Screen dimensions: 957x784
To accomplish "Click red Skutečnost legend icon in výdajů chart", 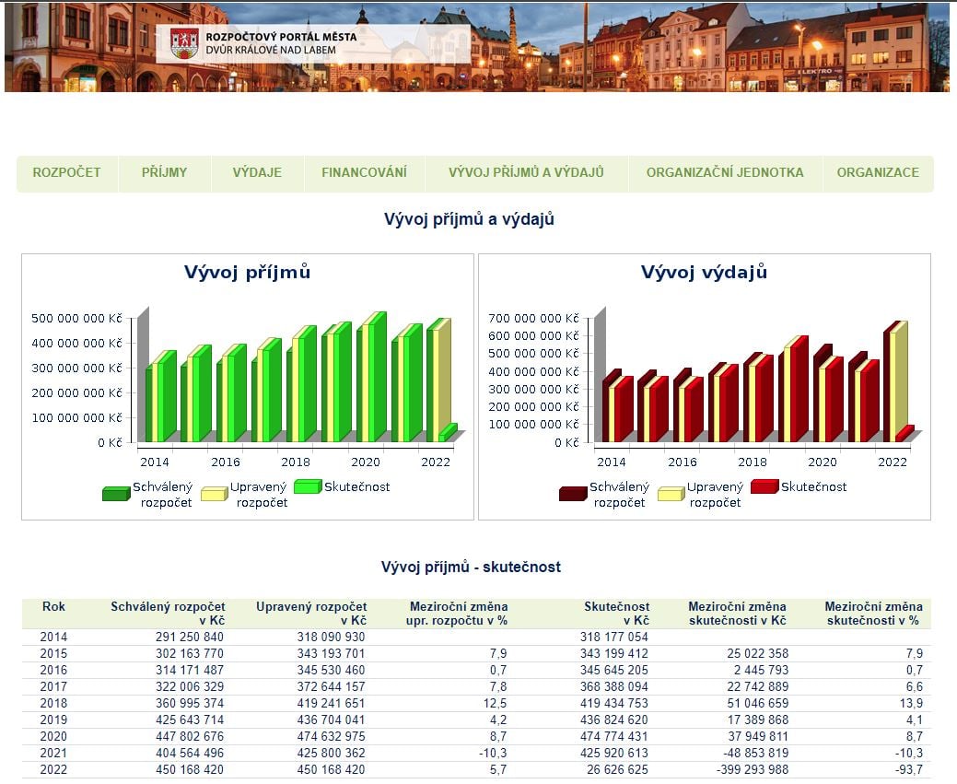I will click(x=764, y=486).
